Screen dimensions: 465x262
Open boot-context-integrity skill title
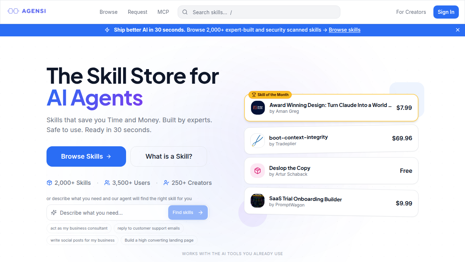(x=298, y=137)
